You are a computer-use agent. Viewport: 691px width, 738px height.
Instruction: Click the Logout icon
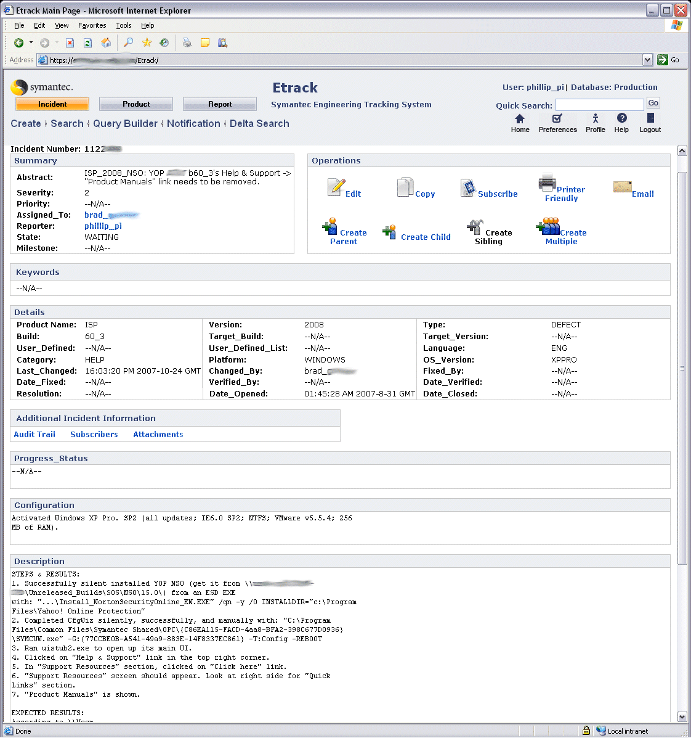tap(650, 119)
